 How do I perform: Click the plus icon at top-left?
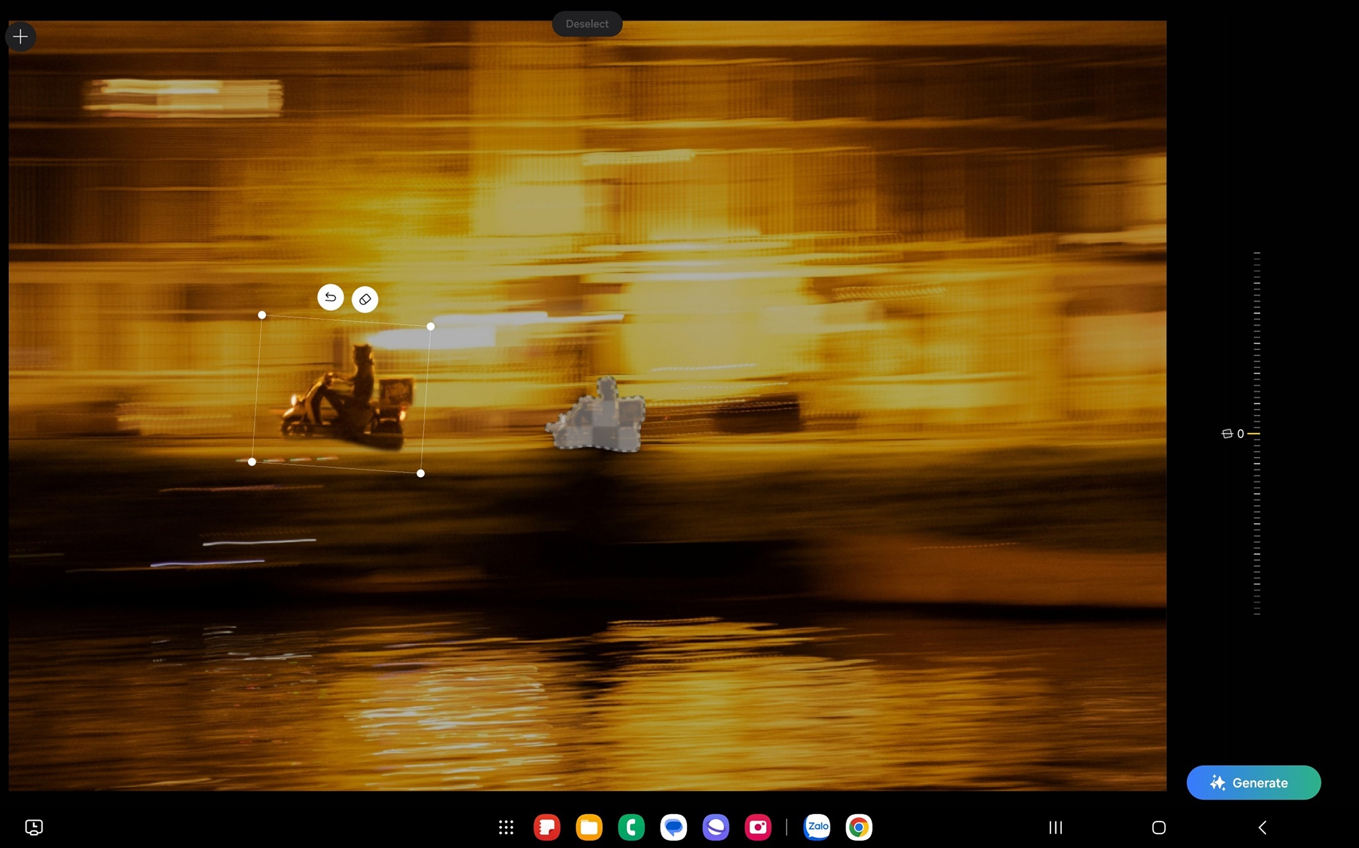pyautogui.click(x=21, y=36)
